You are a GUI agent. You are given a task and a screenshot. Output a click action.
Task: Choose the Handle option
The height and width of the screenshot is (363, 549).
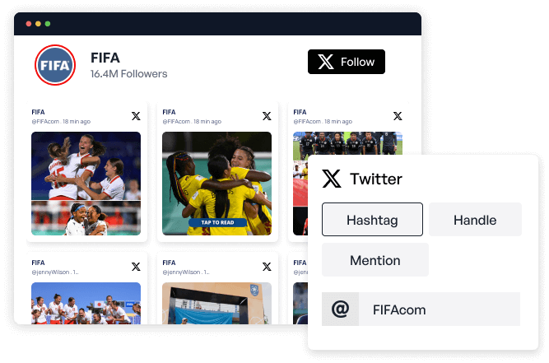(x=475, y=220)
